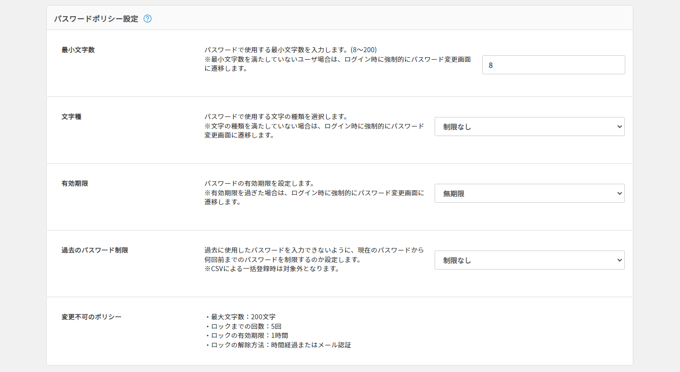
Task: Expand the 有効期限 dropdown set to 無期限
Action: [x=529, y=193]
